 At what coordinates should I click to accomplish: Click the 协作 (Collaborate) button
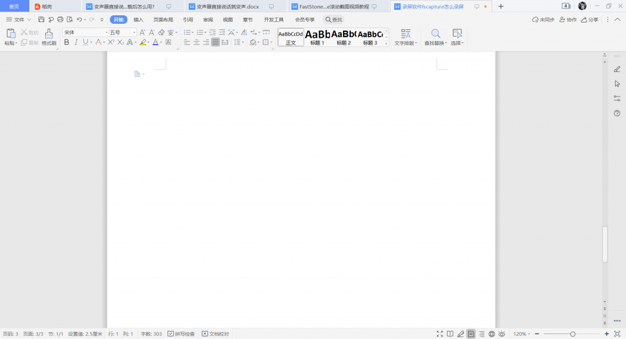click(x=568, y=20)
